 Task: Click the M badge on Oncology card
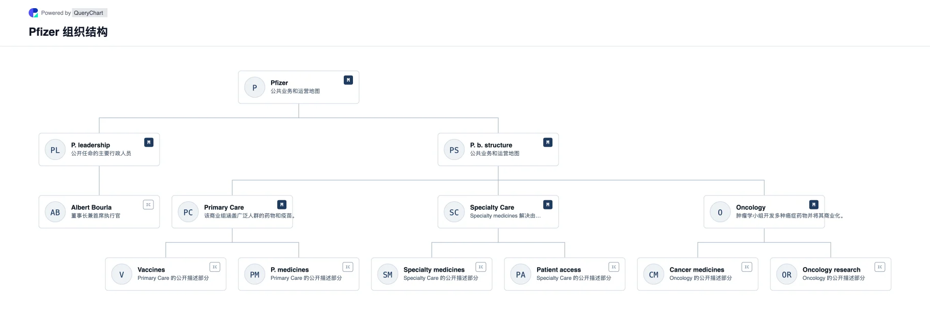coord(814,205)
